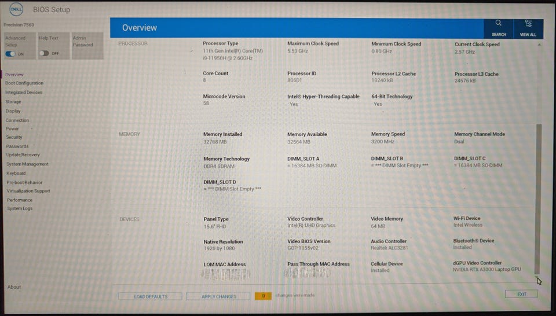Click Processor L2 Cache 10240 kB
The height and width of the screenshot is (316, 556).
(382, 80)
